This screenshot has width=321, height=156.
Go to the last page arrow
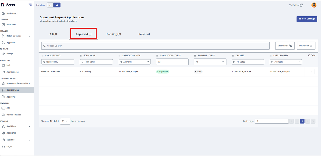pyautogui.click(x=313, y=121)
